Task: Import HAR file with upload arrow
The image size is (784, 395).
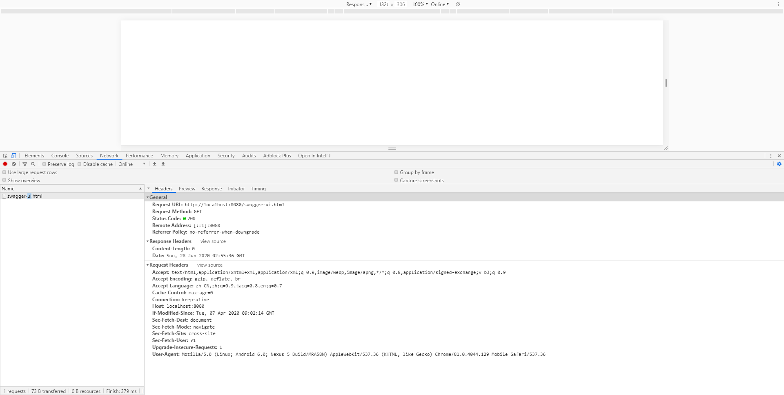Action: tap(154, 164)
